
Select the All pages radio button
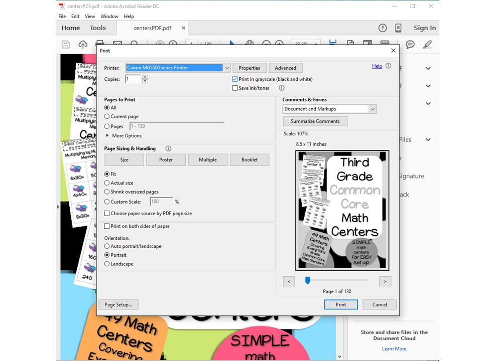[106, 107]
